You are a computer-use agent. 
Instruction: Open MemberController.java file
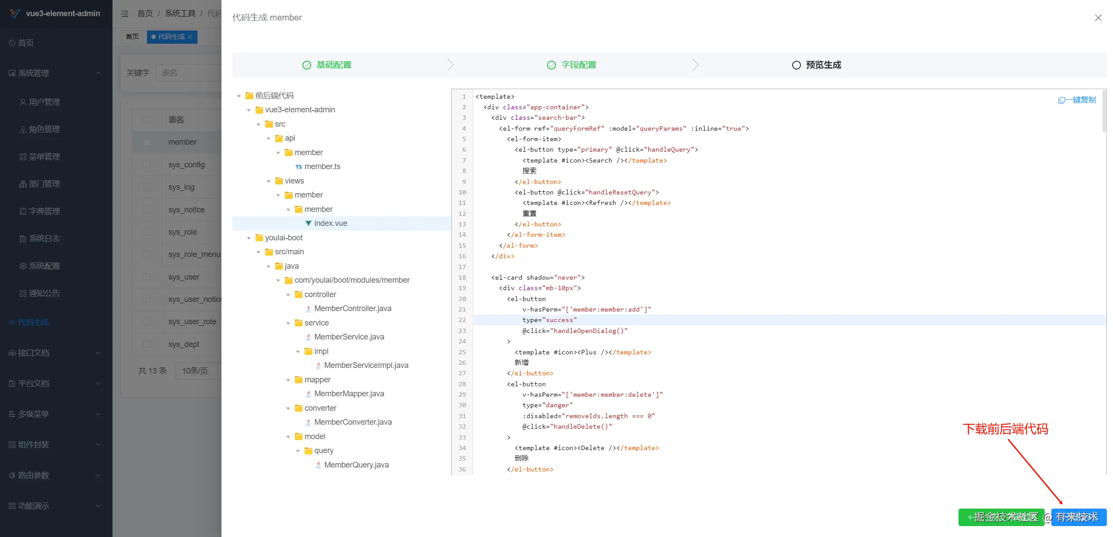click(x=352, y=308)
